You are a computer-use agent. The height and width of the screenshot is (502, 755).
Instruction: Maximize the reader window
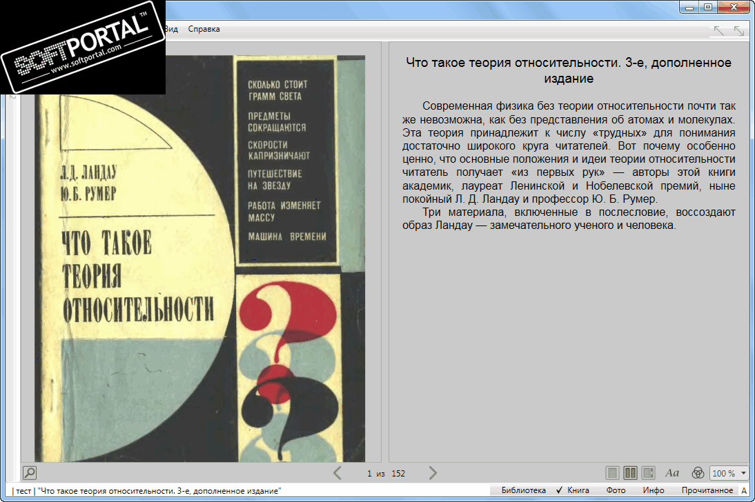point(708,7)
